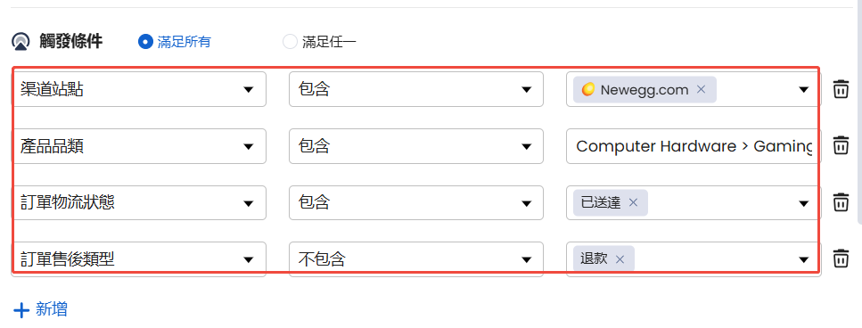Viewport: 862px width, 328px height.
Task: Remove the Newegg.com tag
Action: (701, 89)
